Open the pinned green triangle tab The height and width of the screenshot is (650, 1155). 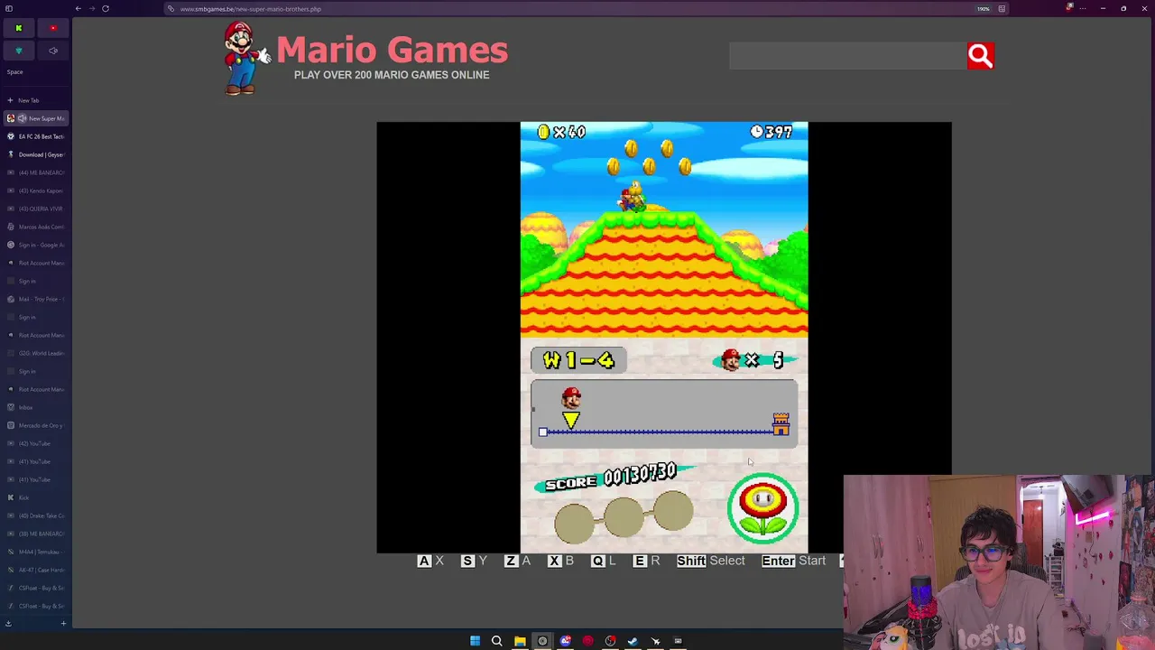click(x=18, y=51)
